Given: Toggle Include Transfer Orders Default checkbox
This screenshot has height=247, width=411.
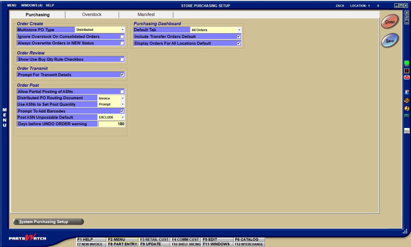Looking at the screenshot, I should tap(239, 37).
